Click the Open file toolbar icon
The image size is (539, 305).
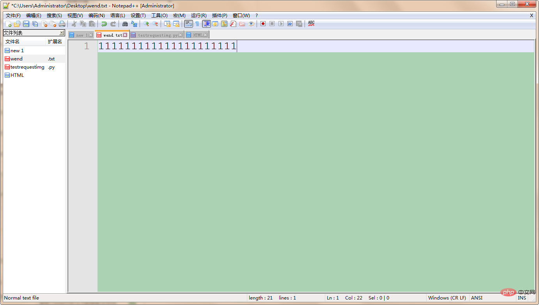pos(17,24)
